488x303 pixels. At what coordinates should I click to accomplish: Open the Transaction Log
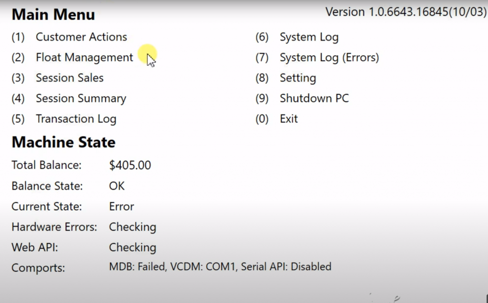click(76, 119)
